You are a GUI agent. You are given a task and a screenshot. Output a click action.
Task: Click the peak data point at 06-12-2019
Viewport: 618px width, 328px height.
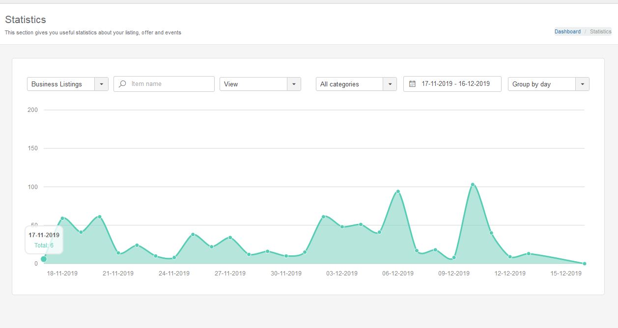click(x=398, y=191)
